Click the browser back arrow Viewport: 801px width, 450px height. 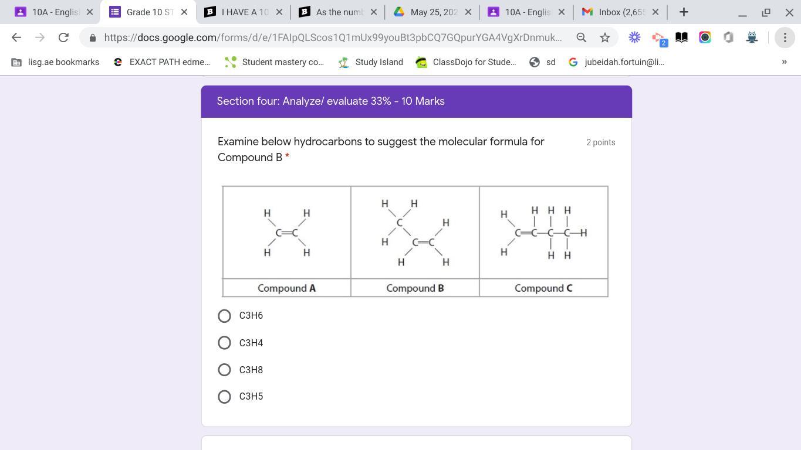click(16, 37)
